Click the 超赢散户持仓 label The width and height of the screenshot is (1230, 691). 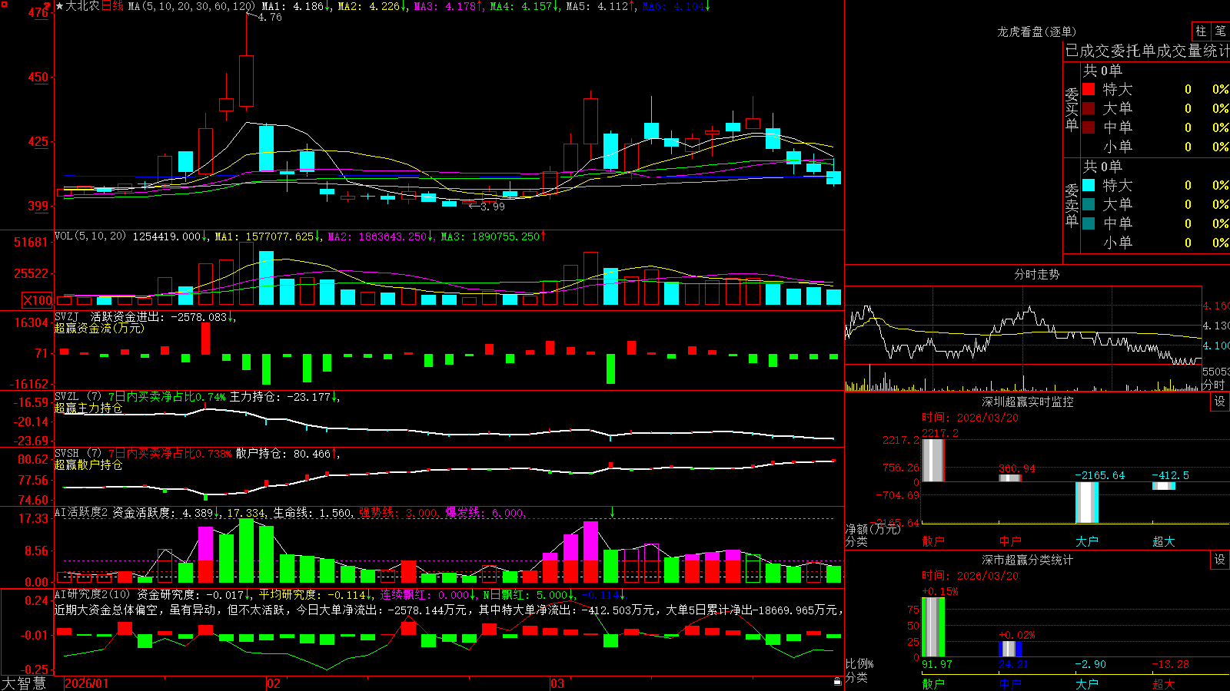[x=88, y=465]
